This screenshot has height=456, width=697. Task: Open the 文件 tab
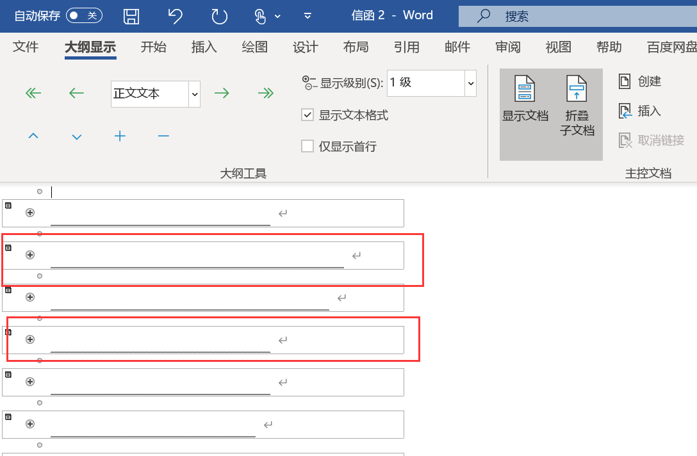tap(26, 47)
